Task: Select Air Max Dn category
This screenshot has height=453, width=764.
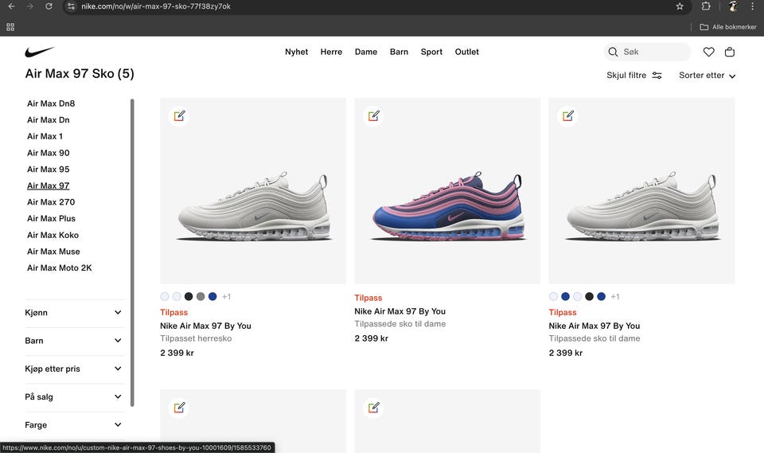Action: [49, 120]
